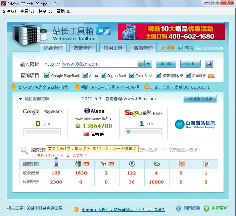Open the URL history dropdown arrow
Image resolution: width=236 pixels, height=216 pixels.
pos(148,64)
